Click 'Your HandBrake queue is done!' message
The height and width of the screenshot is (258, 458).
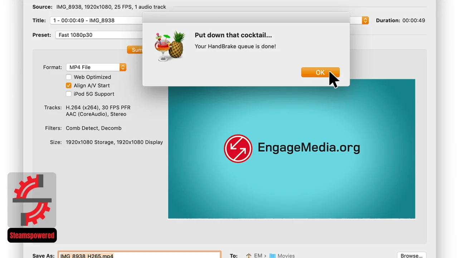click(x=235, y=46)
